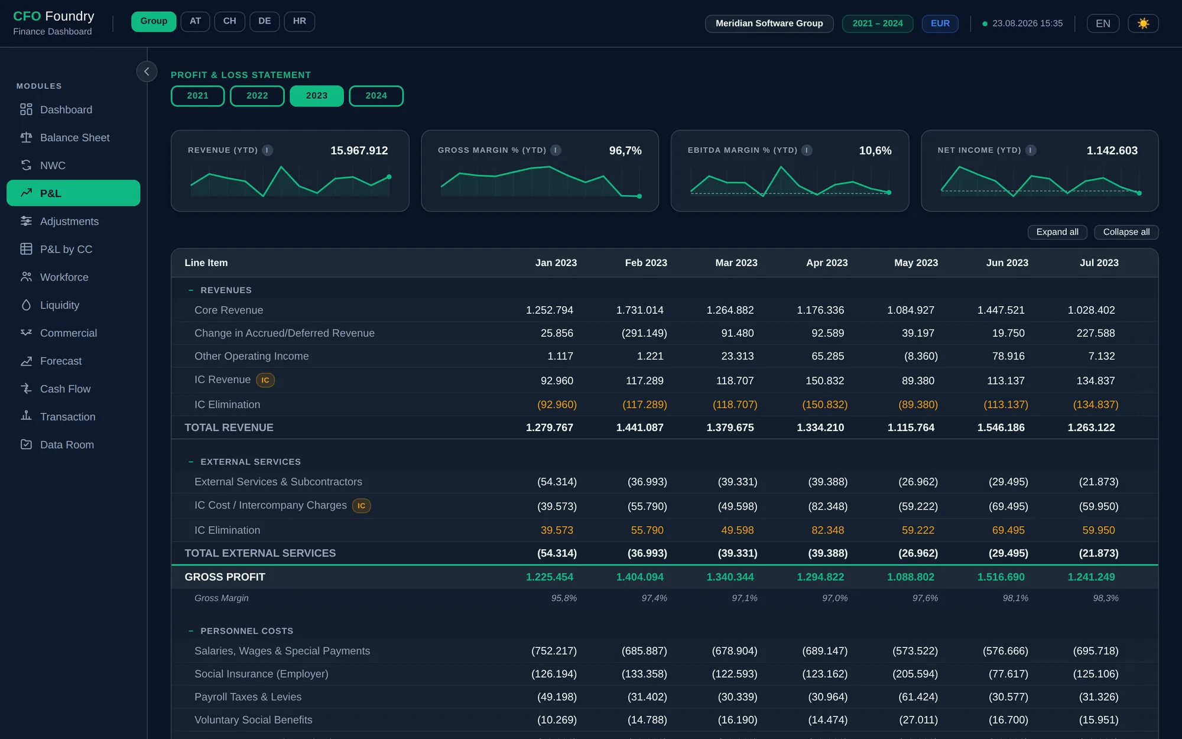
Task: Collapse the Revenues section
Action: pyautogui.click(x=191, y=290)
